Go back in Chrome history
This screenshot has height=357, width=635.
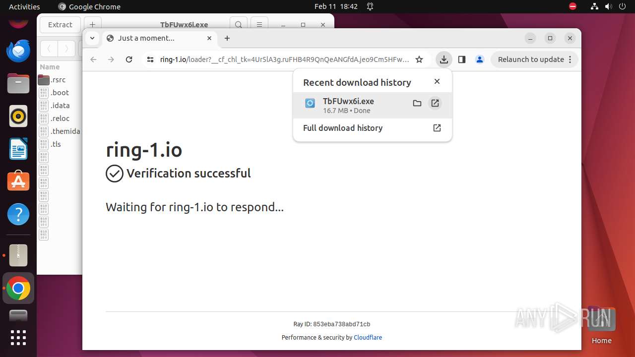point(93,59)
